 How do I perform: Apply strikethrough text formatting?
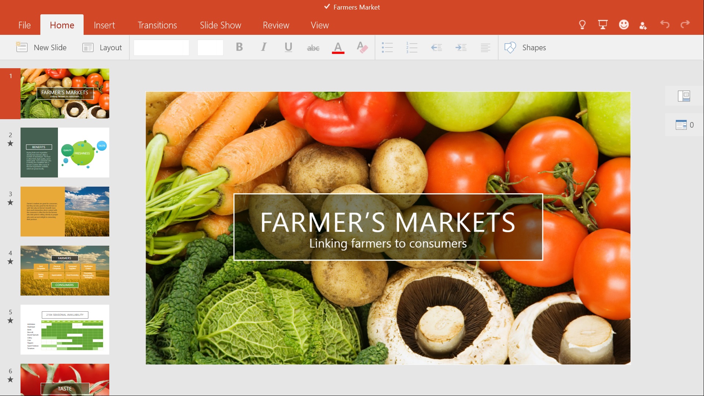tap(313, 48)
